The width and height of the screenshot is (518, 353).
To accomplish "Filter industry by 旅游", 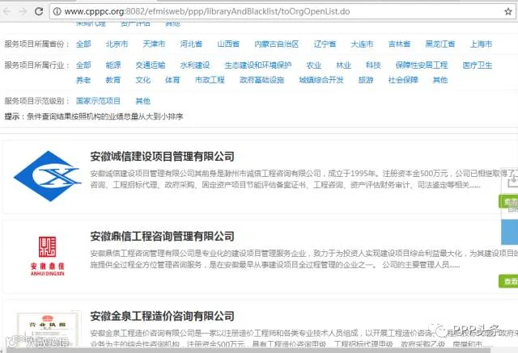I will (366, 80).
